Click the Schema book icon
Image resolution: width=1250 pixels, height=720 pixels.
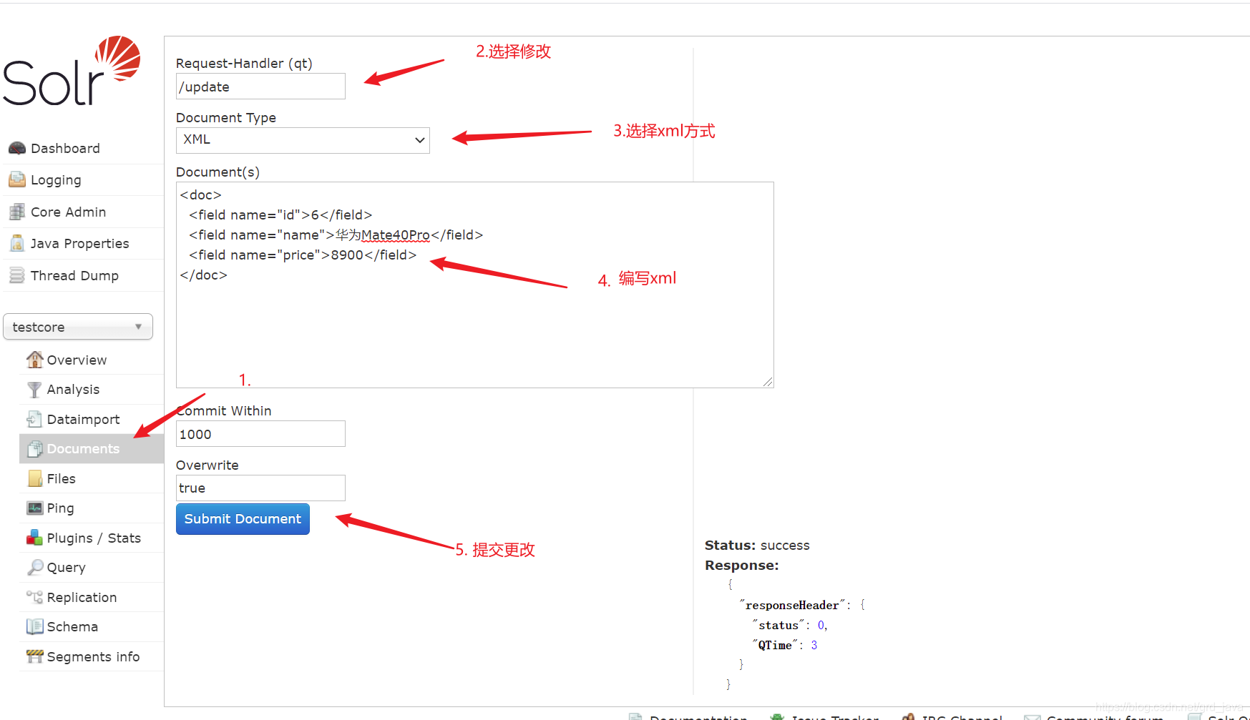pyautogui.click(x=34, y=626)
